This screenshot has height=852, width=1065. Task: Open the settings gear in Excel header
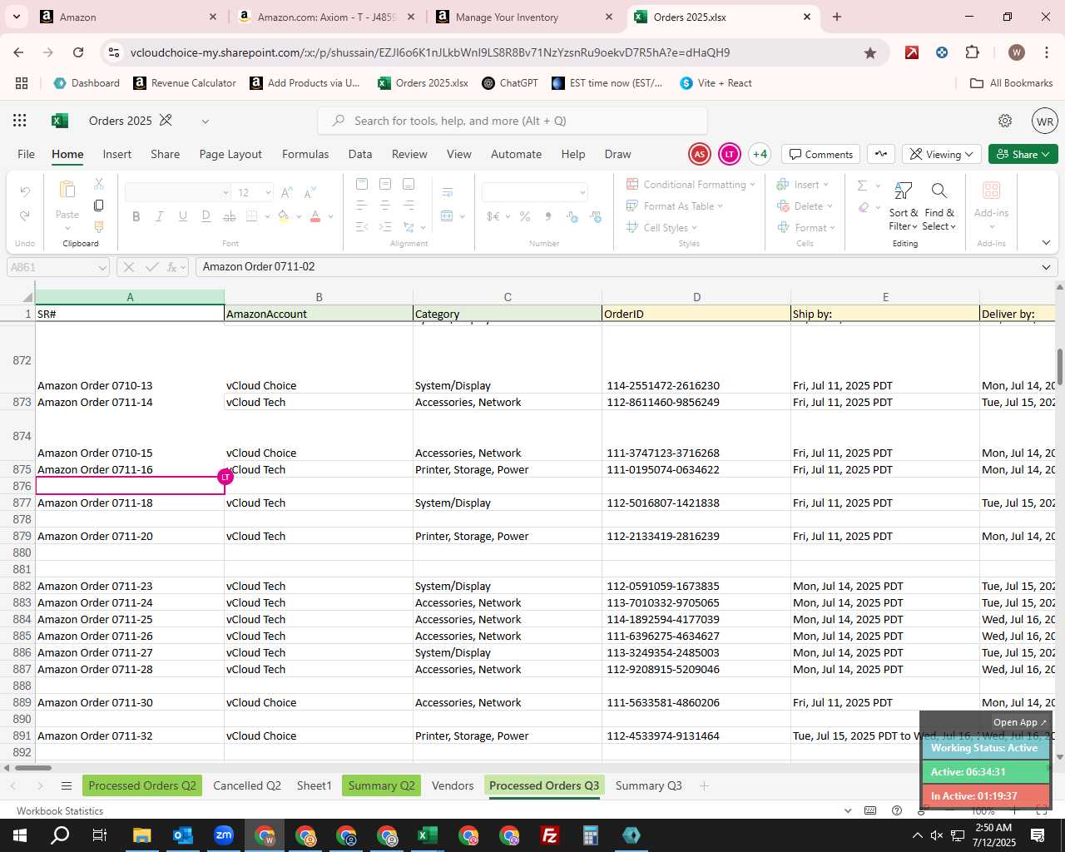(1005, 121)
